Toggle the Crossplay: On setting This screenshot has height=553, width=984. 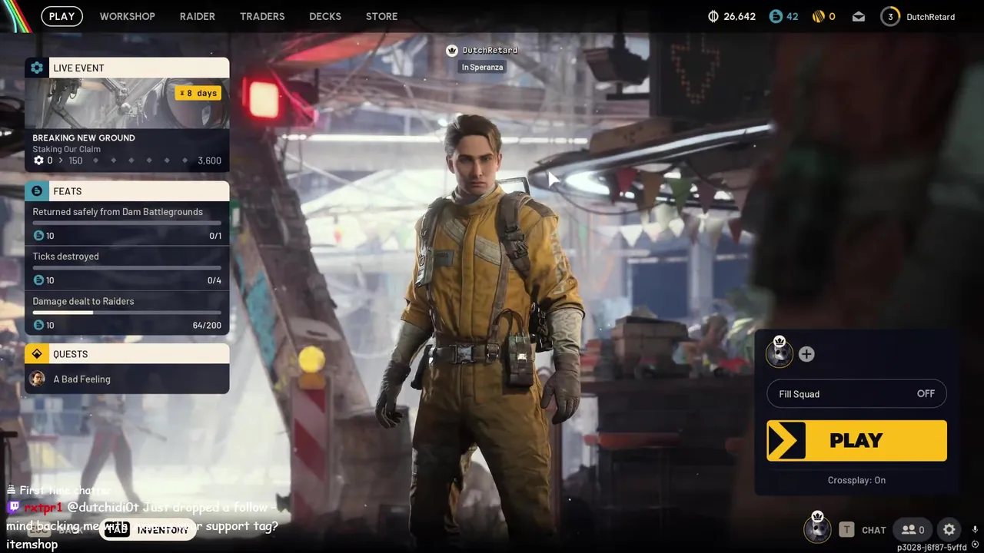coord(856,480)
